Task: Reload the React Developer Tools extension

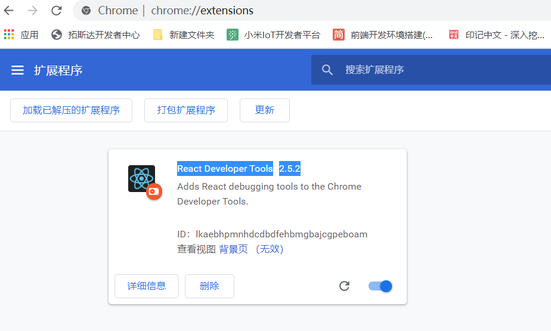Action: click(x=345, y=286)
